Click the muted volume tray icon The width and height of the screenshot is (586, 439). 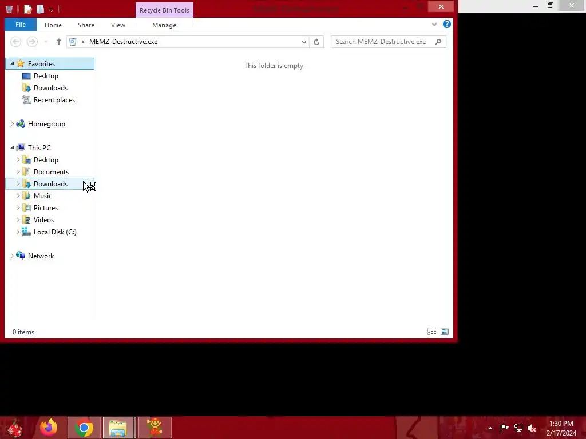pos(532,428)
